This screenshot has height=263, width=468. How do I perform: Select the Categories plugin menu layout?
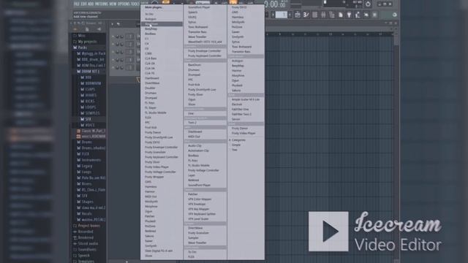tap(238, 140)
